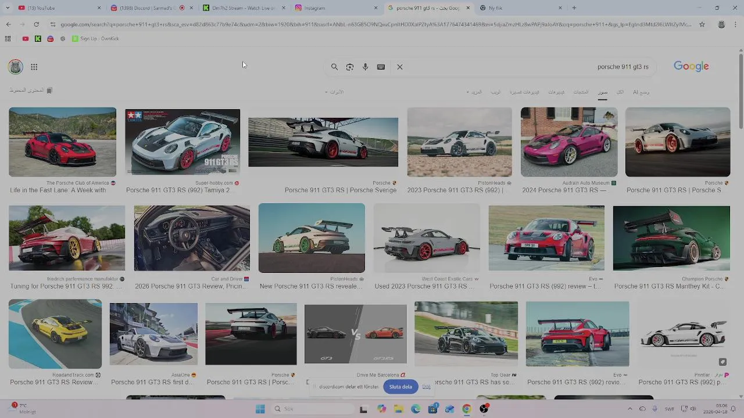Show hidden system tray icons
744x418 pixels.
point(630,409)
